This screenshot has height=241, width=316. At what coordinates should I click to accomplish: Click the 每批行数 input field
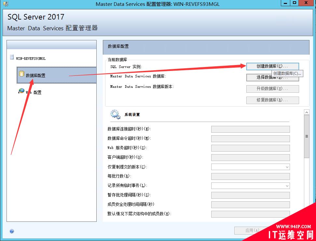point(251,176)
